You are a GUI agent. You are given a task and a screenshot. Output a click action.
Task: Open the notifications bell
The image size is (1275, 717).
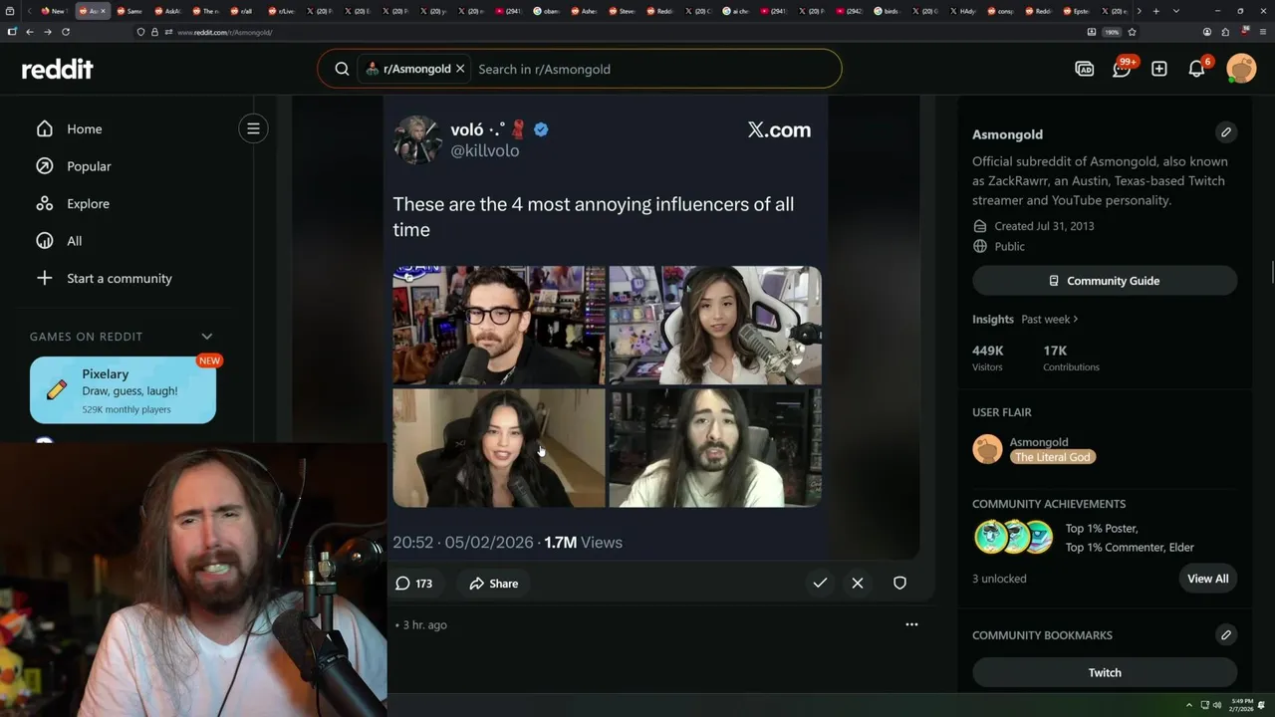point(1197,69)
